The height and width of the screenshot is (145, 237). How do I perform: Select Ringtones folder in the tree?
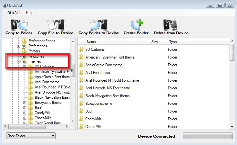click(x=36, y=56)
